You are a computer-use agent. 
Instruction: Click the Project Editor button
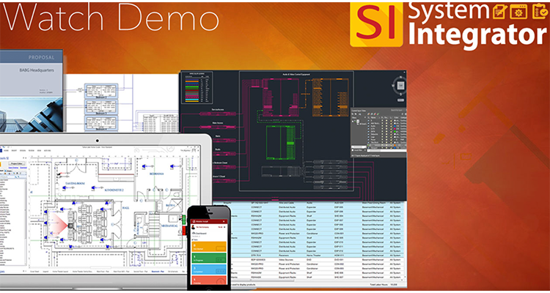click(x=17, y=163)
